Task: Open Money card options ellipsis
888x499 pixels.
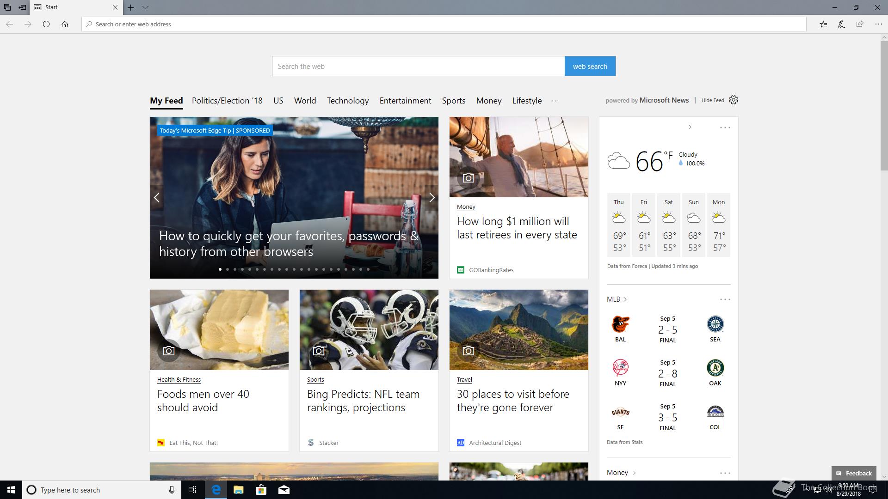Action: (x=725, y=473)
